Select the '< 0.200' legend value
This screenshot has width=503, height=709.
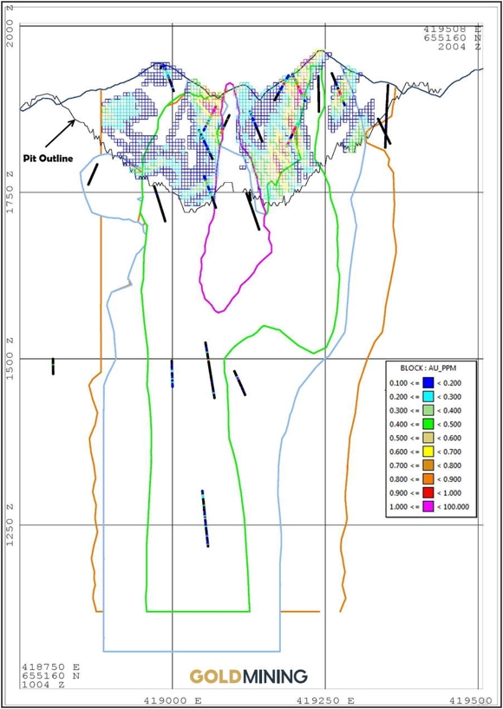449,383
